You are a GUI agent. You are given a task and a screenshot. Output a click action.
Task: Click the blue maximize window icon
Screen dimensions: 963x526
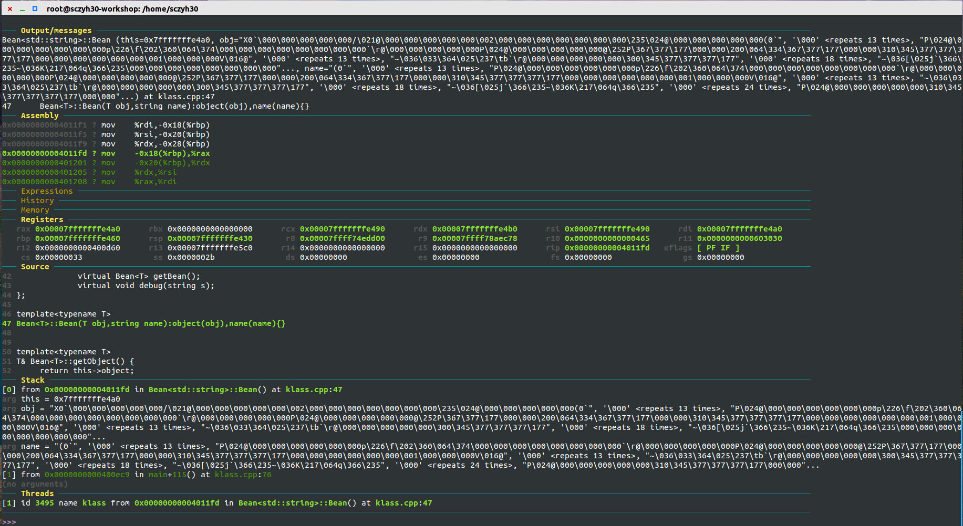pos(35,9)
